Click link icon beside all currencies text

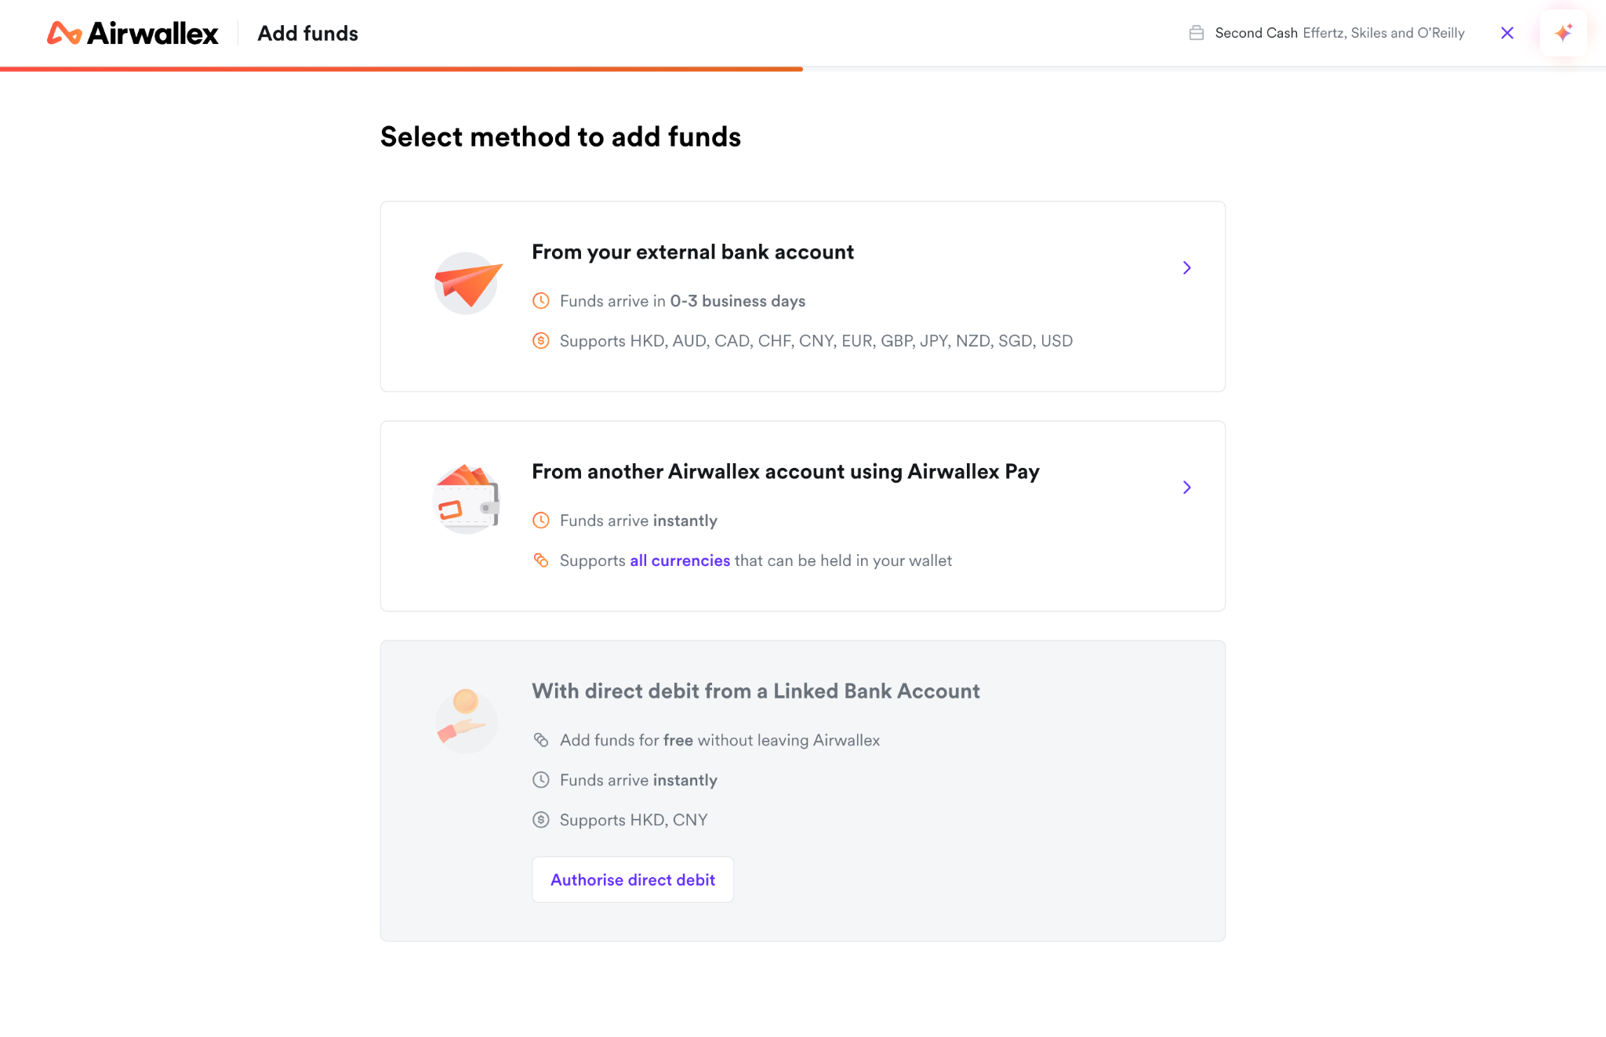pyautogui.click(x=541, y=560)
